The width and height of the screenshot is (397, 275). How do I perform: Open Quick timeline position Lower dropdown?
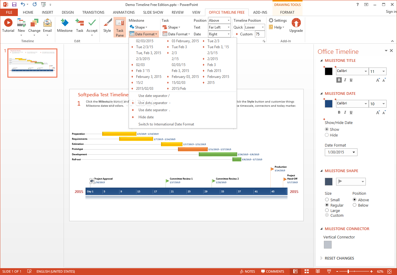(254, 27)
